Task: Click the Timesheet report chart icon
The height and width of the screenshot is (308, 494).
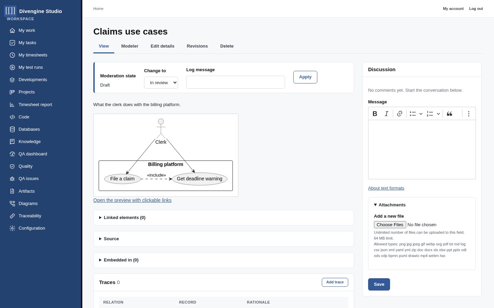Action: (12, 105)
